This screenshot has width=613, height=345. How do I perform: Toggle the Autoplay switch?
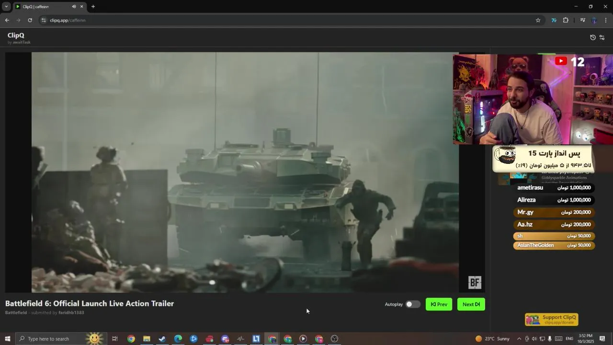pos(413,304)
